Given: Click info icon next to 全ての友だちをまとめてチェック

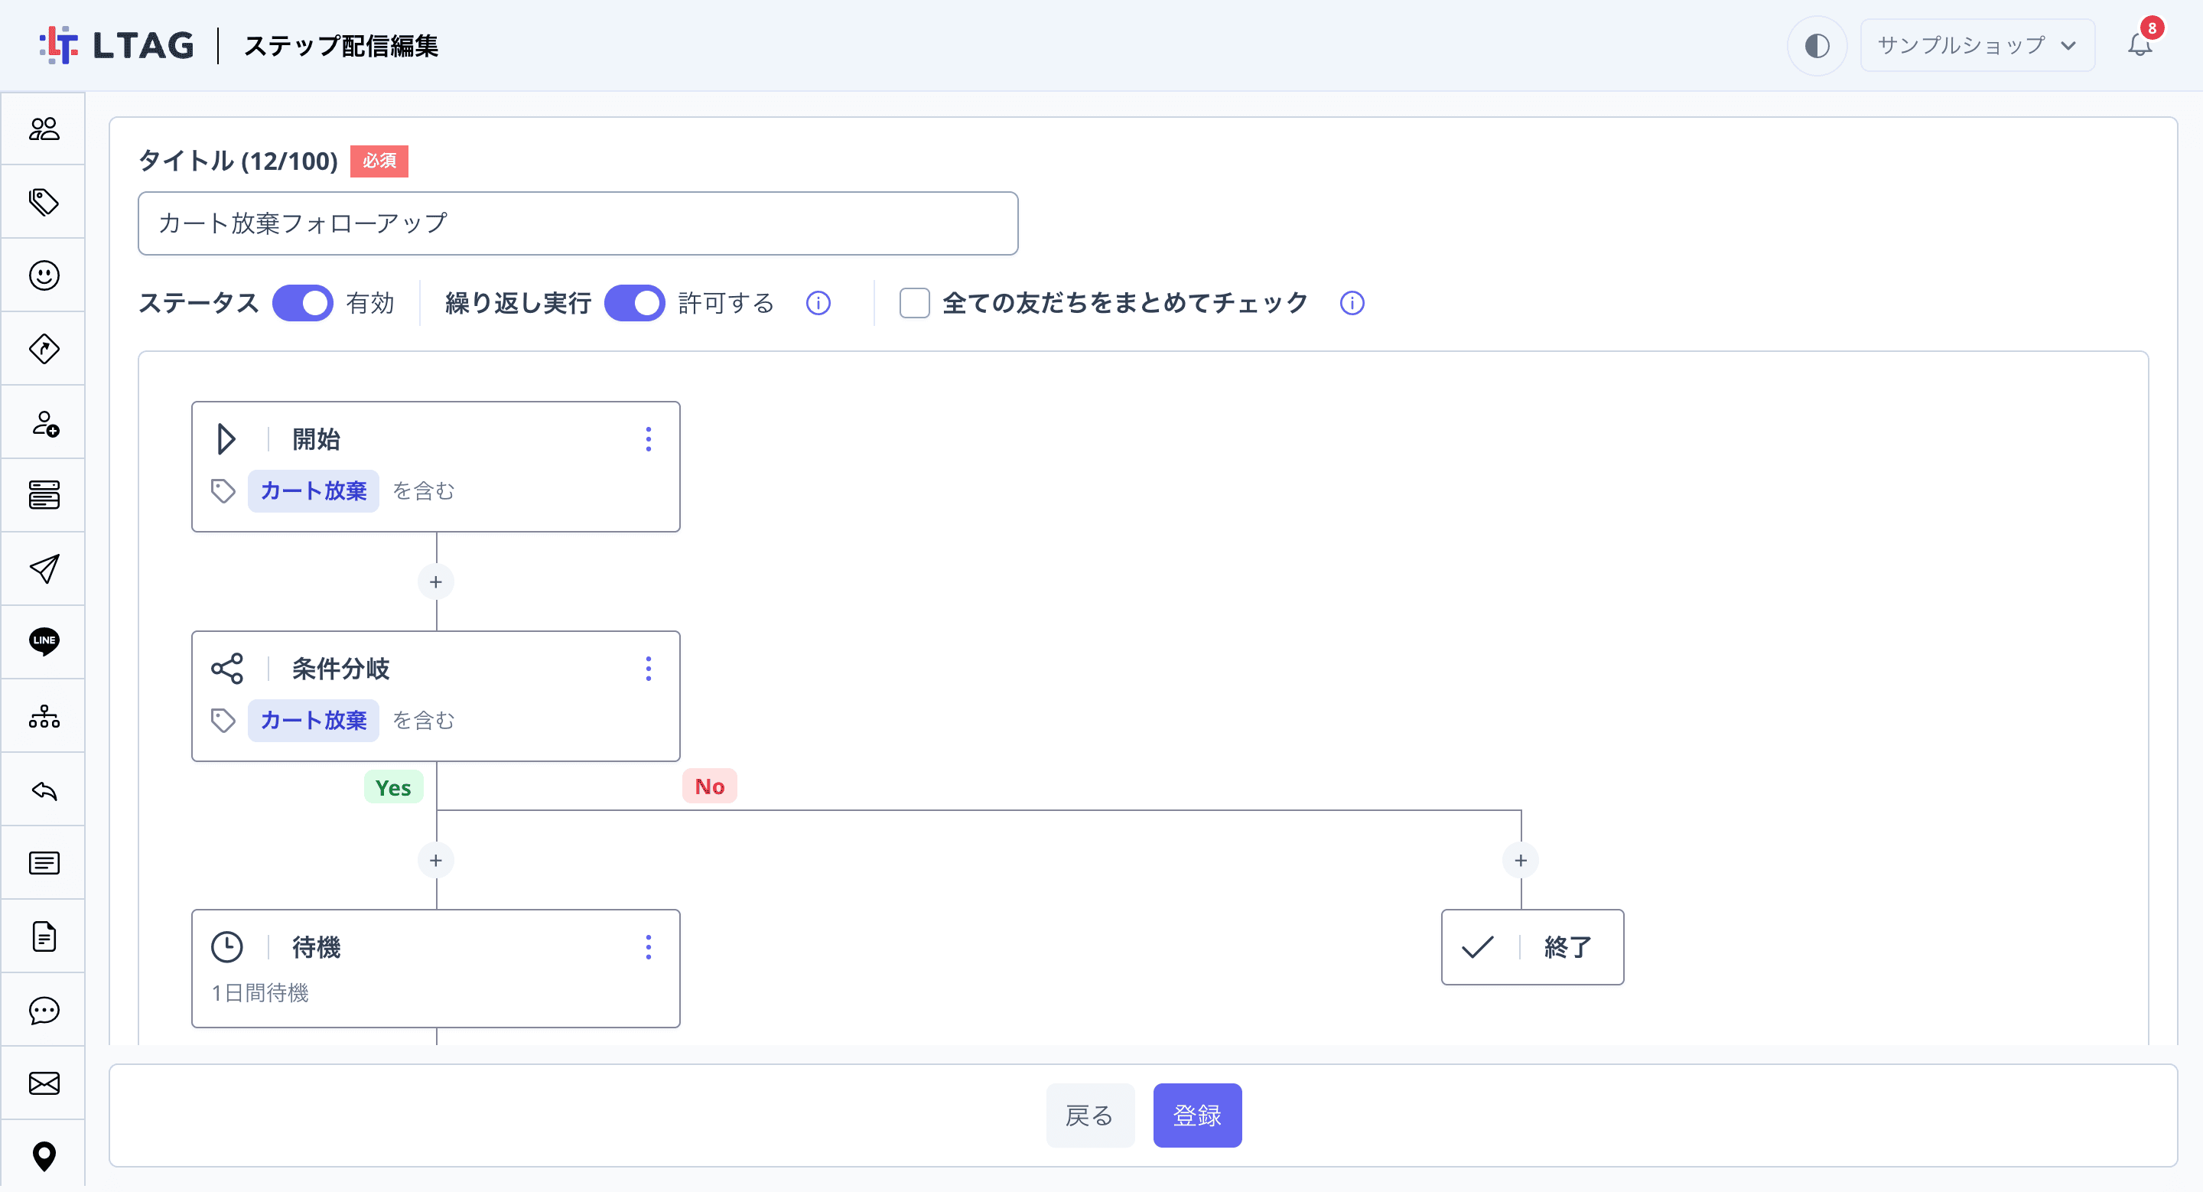Looking at the screenshot, I should coord(1352,303).
